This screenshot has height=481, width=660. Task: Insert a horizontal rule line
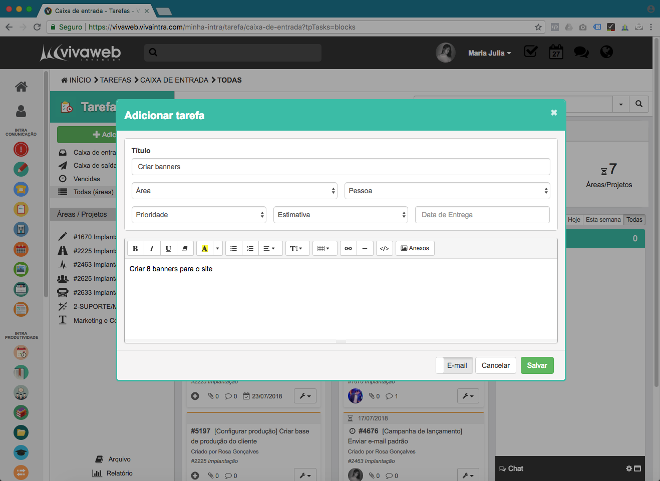(365, 248)
